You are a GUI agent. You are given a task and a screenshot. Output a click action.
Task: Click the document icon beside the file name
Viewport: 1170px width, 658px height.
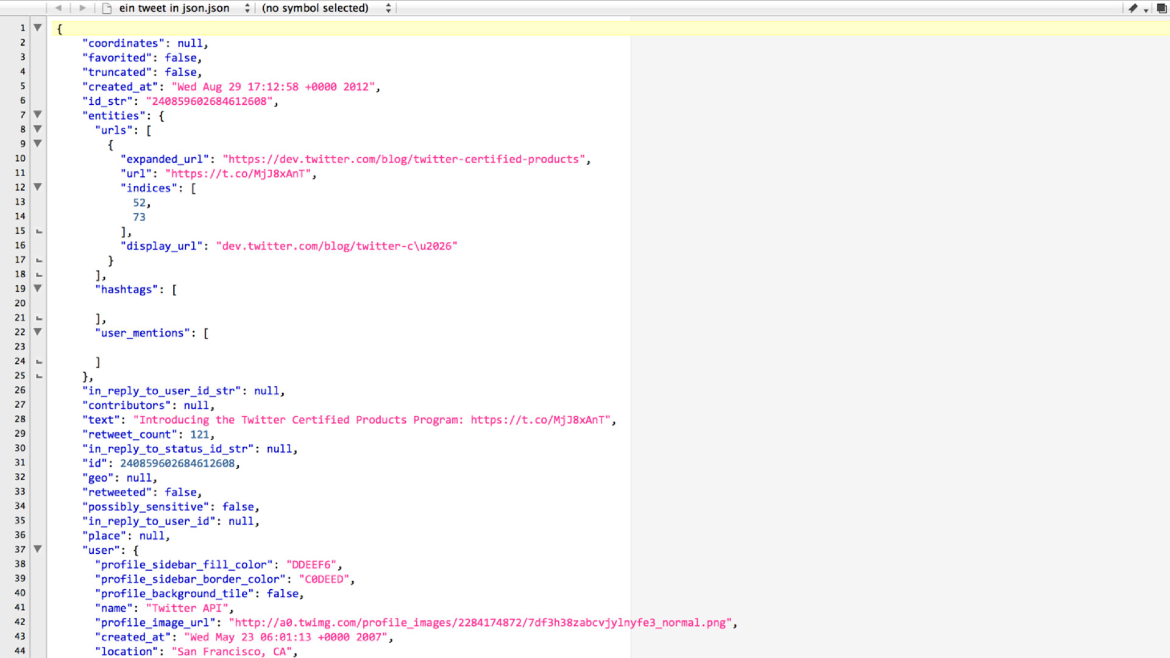point(107,8)
